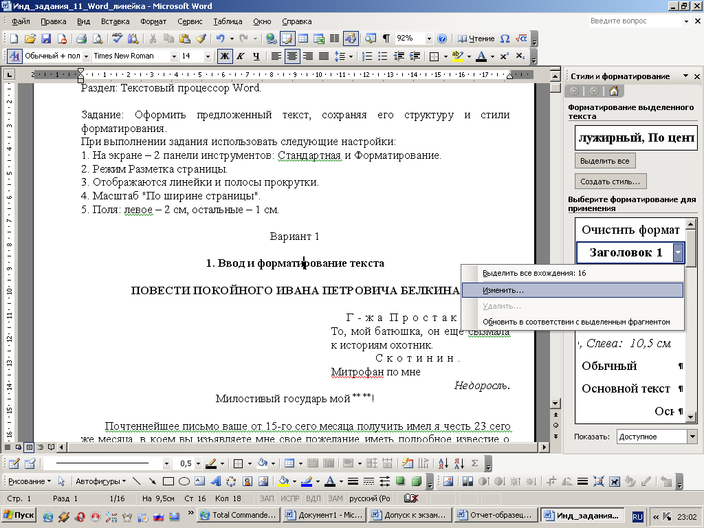The image size is (704, 528).
Task: Switch to Документ1 taskbar button
Action: [x=324, y=515]
